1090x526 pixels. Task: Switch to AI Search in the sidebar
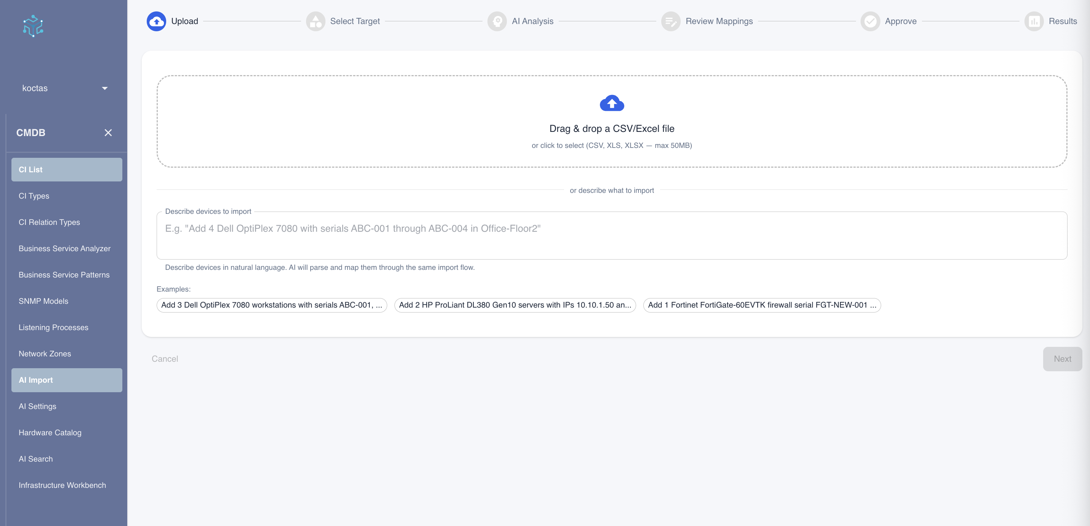(x=35, y=459)
